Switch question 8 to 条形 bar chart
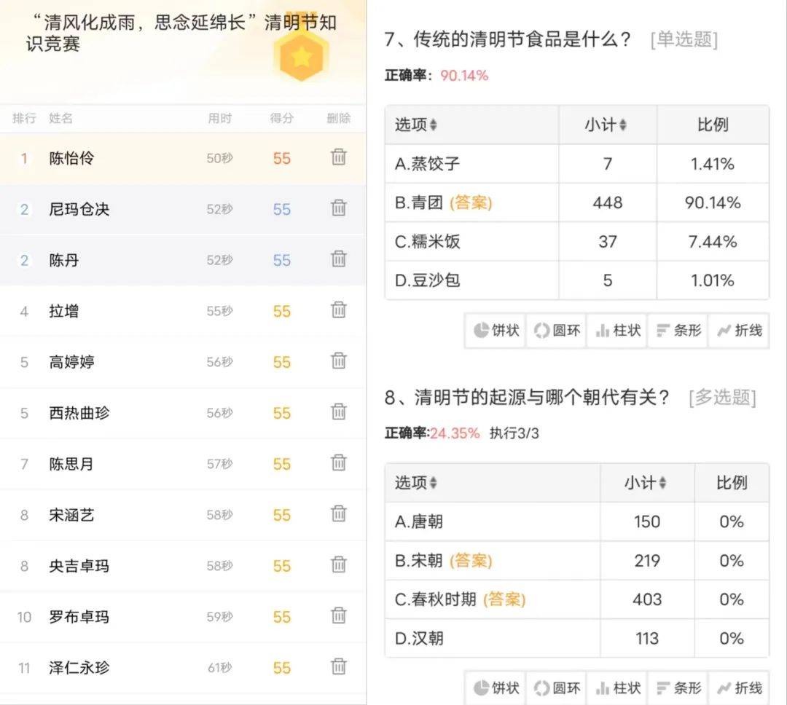Screen dimensions: 787x705 tap(678, 688)
